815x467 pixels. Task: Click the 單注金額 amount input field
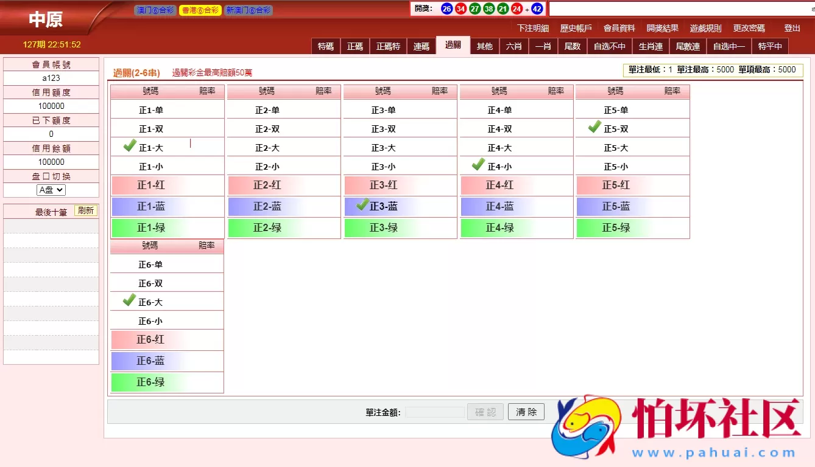(x=434, y=412)
